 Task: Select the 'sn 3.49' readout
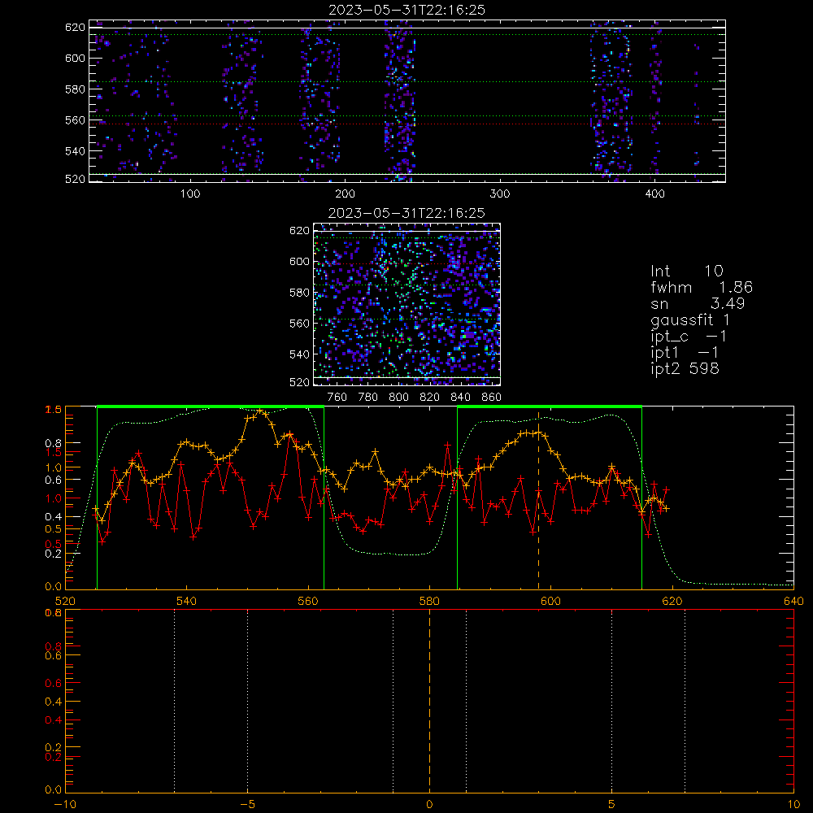coord(698,303)
